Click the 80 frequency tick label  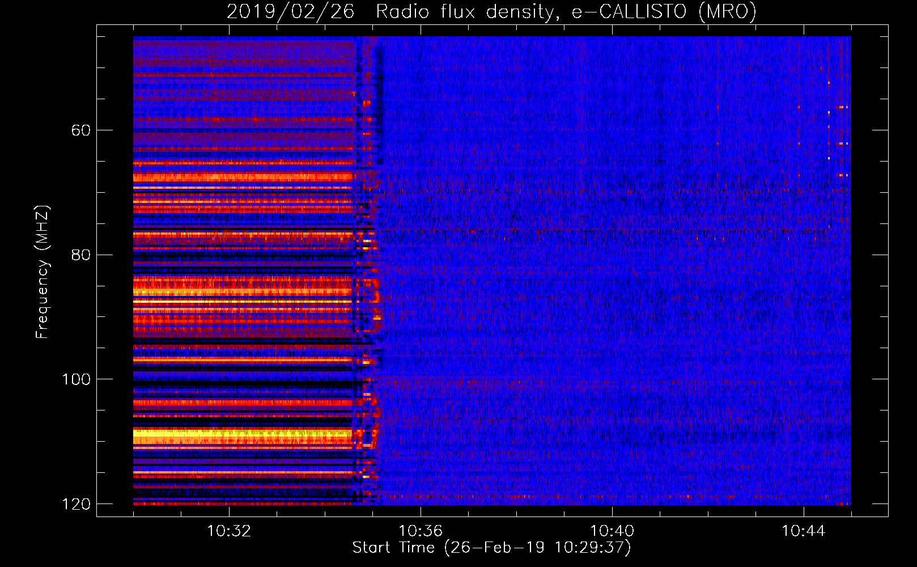point(81,255)
